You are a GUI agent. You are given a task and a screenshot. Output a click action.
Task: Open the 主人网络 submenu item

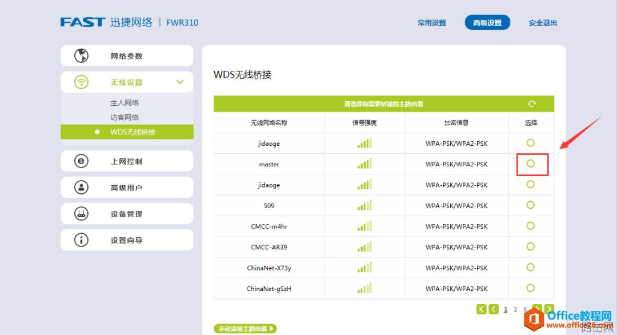pyautogui.click(x=125, y=103)
